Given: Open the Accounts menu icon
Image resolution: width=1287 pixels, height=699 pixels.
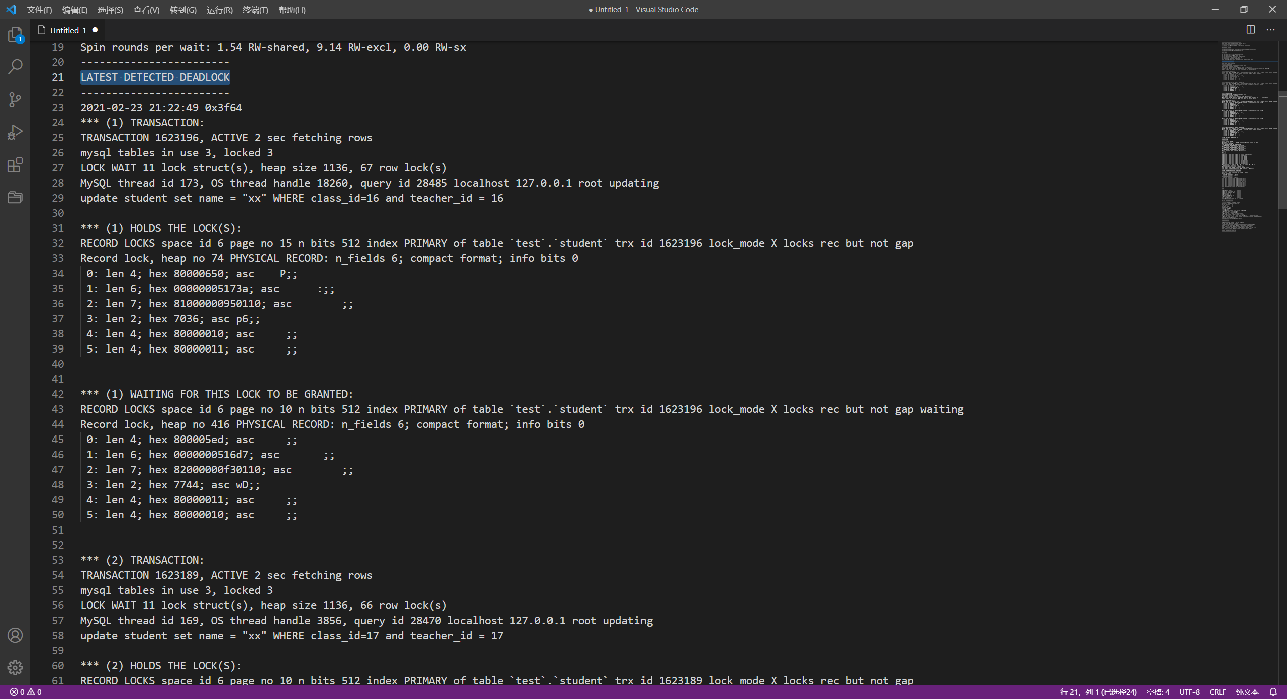Looking at the screenshot, I should (x=15, y=635).
